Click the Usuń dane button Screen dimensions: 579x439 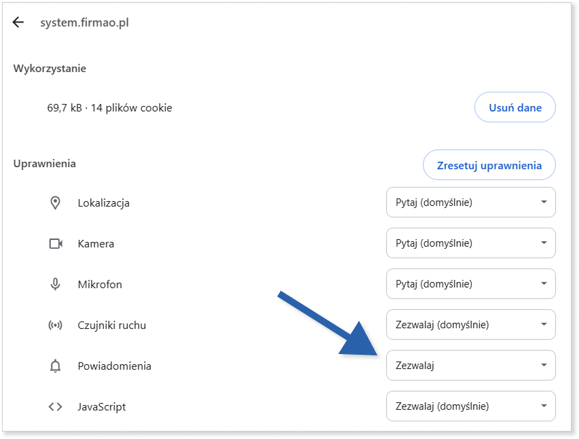tap(515, 107)
